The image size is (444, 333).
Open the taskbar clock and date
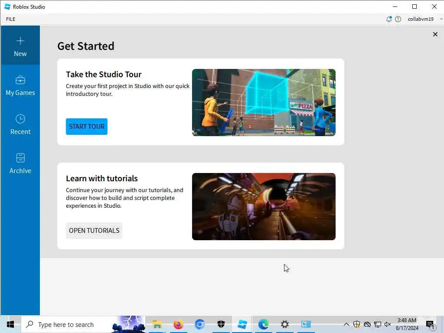[407, 324]
